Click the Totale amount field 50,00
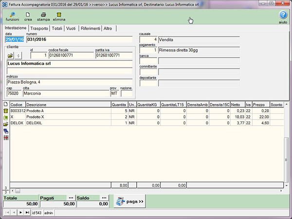The height and width of the screenshot is (219, 292). coord(20,204)
